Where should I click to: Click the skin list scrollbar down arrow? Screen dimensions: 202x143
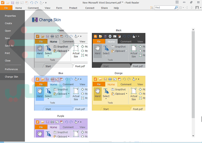pos(193,136)
